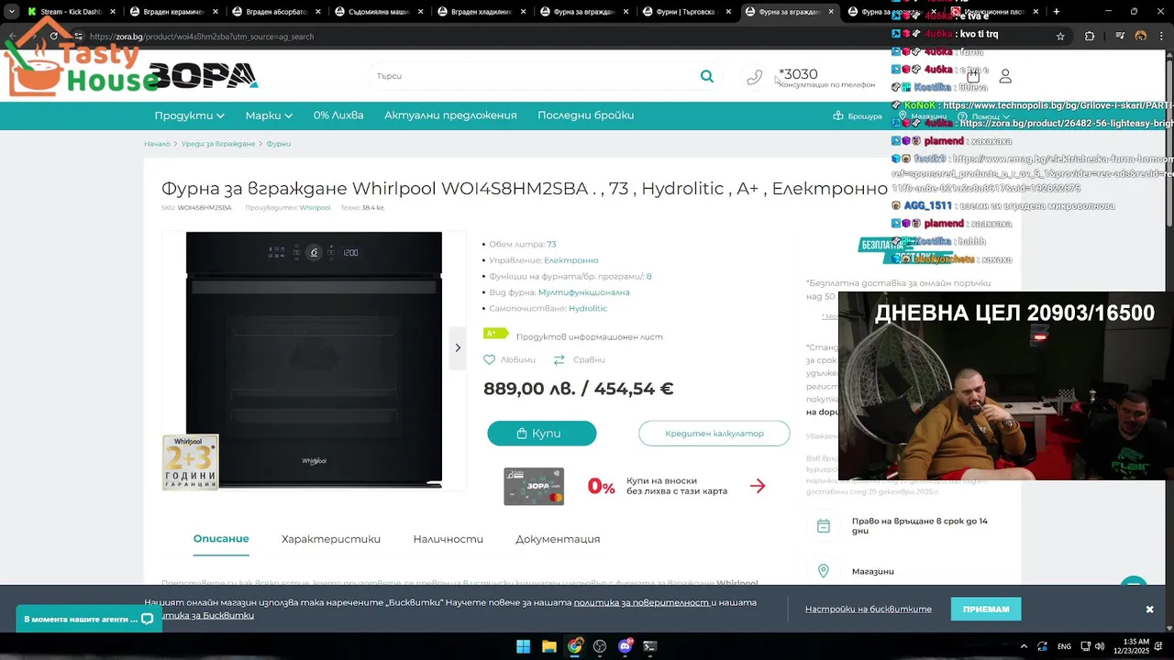Open the tab search chevron

tap(11, 12)
